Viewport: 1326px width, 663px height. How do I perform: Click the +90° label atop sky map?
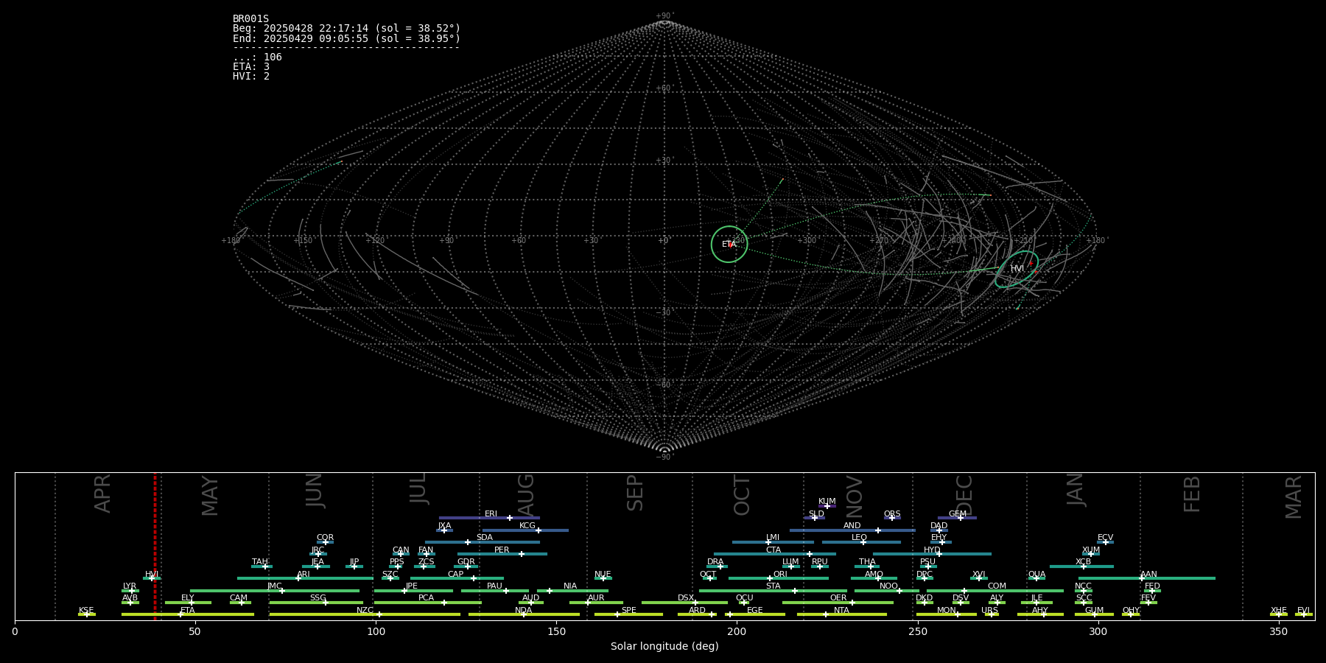tap(664, 15)
